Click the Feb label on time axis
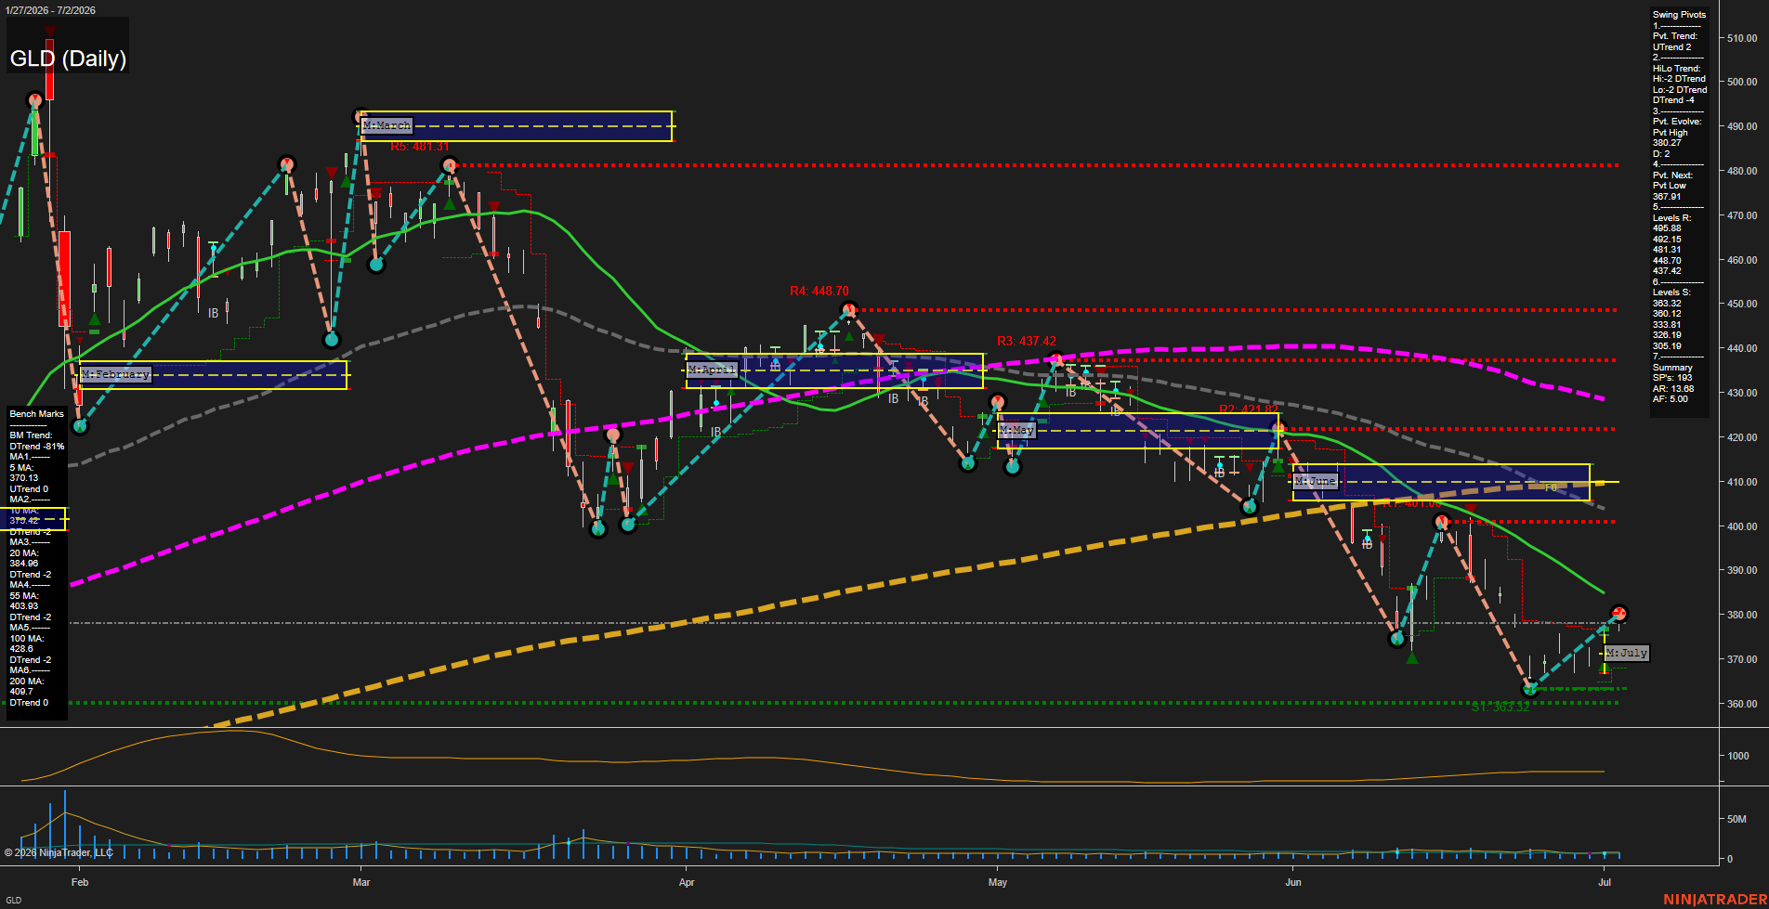The width and height of the screenshot is (1769, 909). [x=80, y=882]
